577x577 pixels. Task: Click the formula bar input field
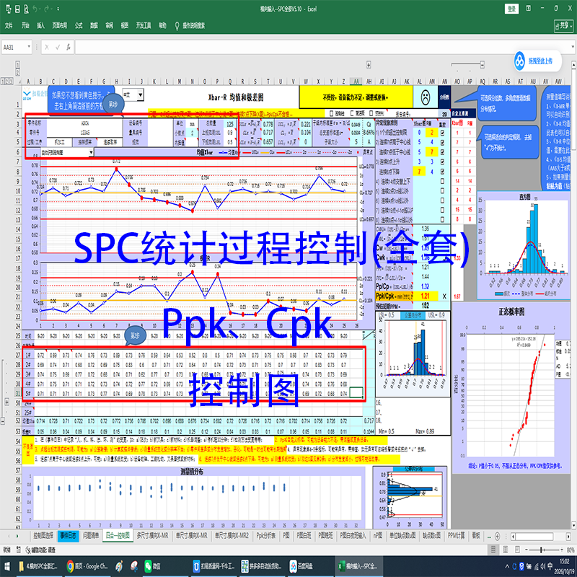pos(322,47)
